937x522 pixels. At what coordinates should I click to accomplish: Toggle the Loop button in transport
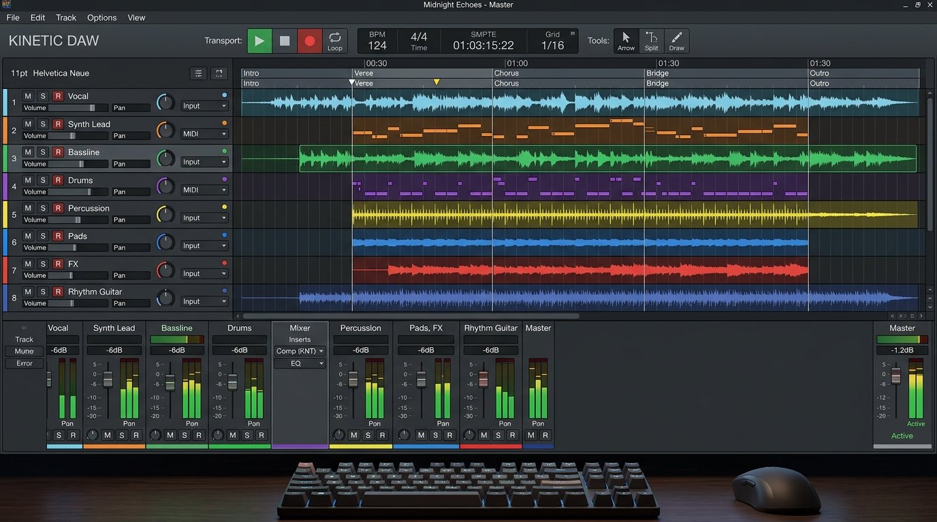(x=335, y=41)
